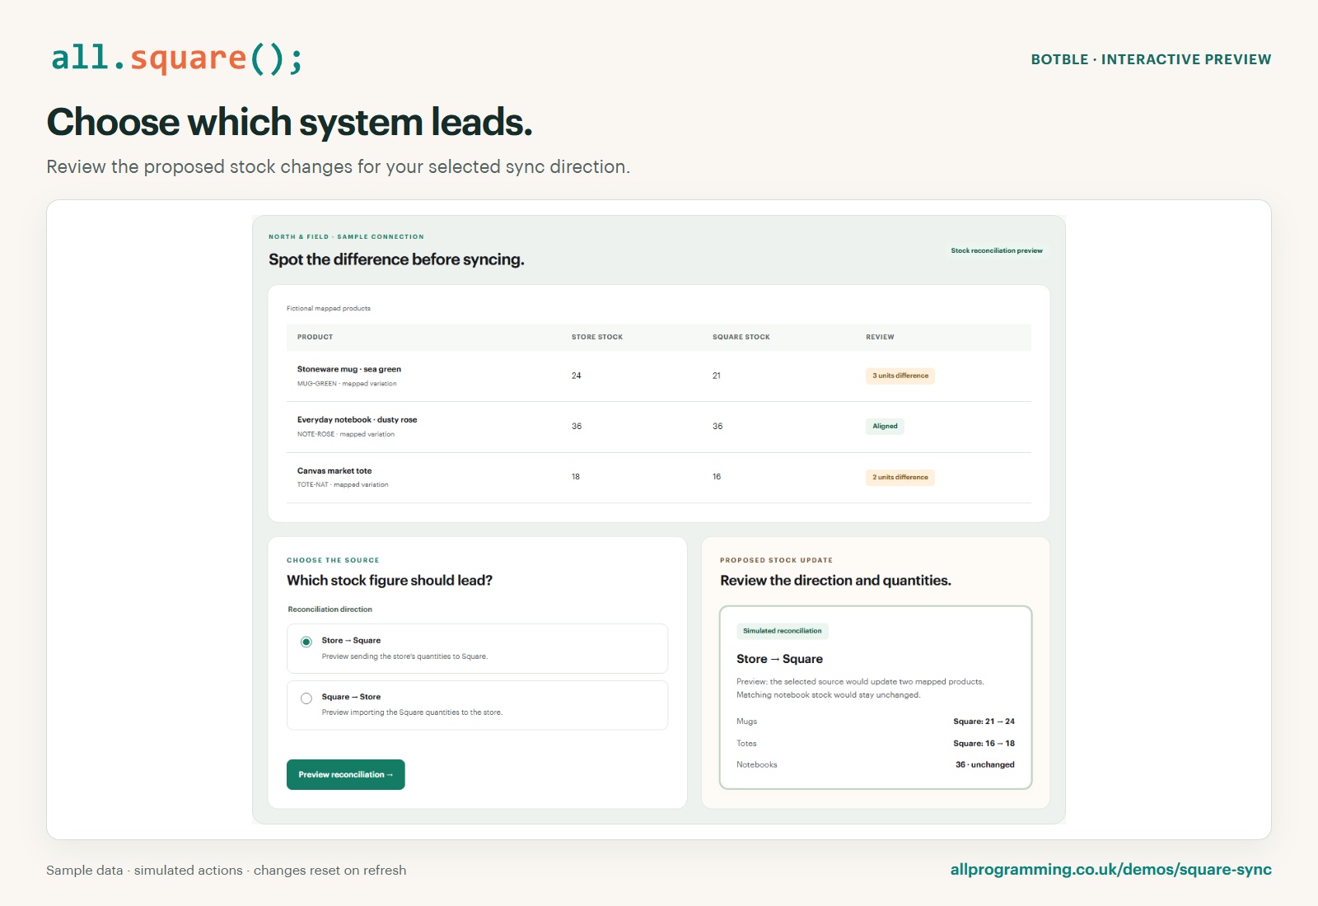Click the REVIEW column header
This screenshot has height=906, width=1318.
click(880, 337)
